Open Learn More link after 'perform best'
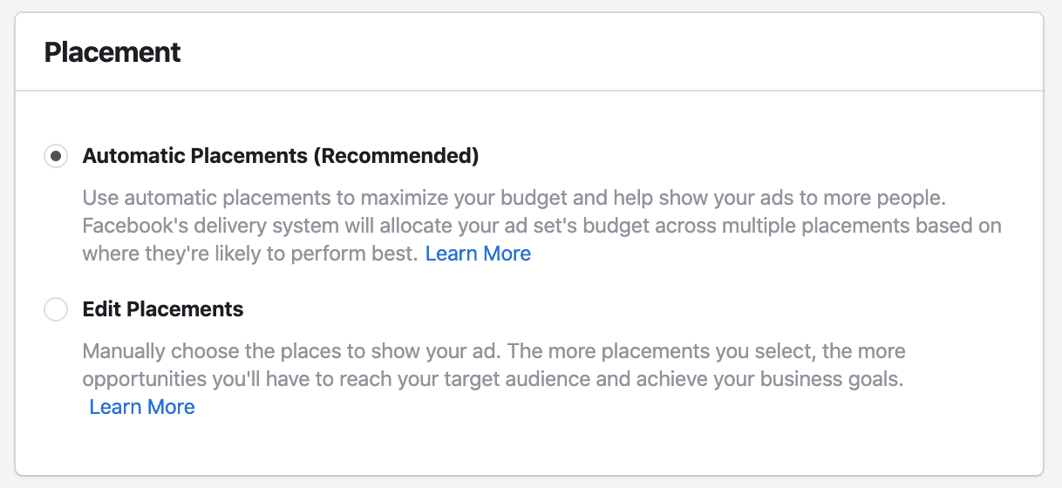Viewport: 1062px width, 488px height. point(478,254)
